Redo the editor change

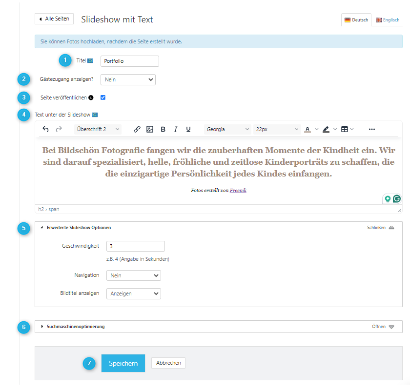tap(59, 129)
